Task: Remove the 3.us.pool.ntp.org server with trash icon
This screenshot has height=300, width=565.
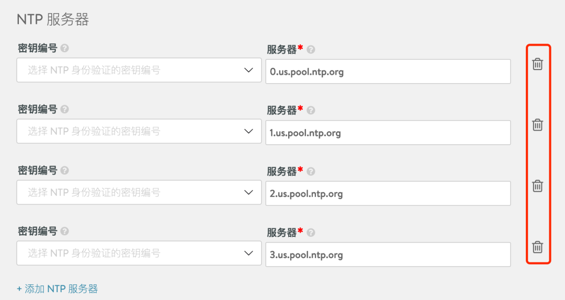Action: (537, 247)
